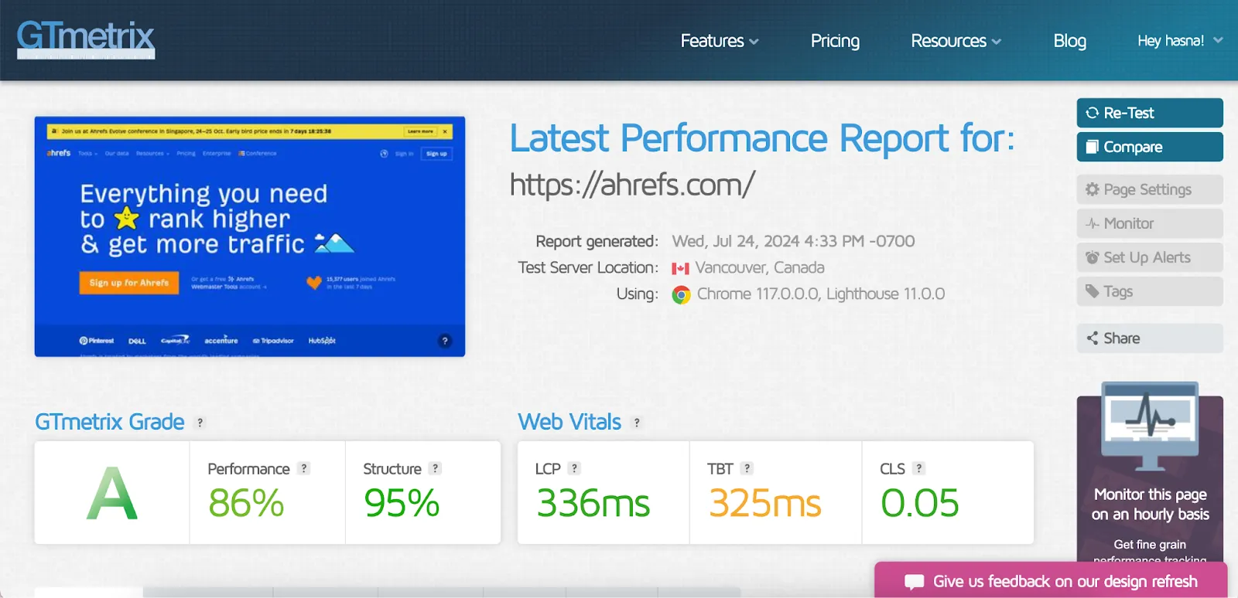Click the Web Vitals help question mark
Screen dimensions: 1238x598
pyautogui.click(x=637, y=423)
